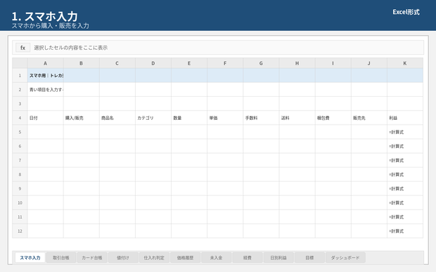
Task: Go to the 仕入れ判定 sheet tab
Action: pos(154,257)
